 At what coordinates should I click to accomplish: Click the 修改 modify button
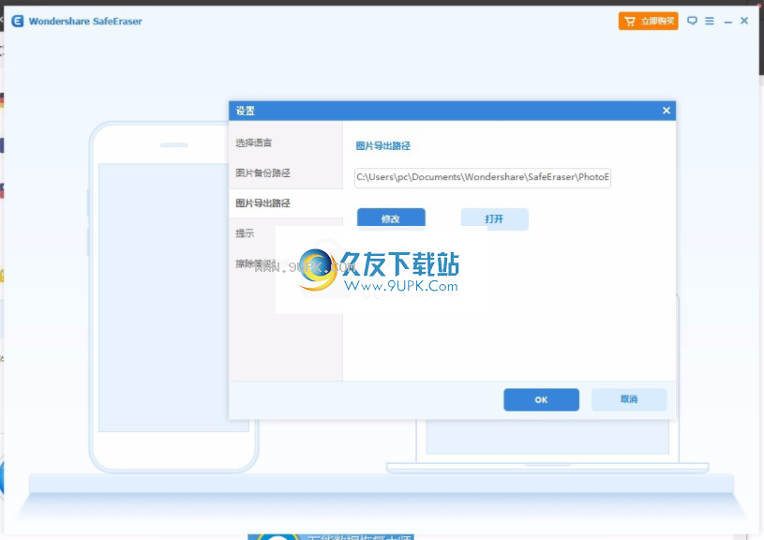pos(391,218)
